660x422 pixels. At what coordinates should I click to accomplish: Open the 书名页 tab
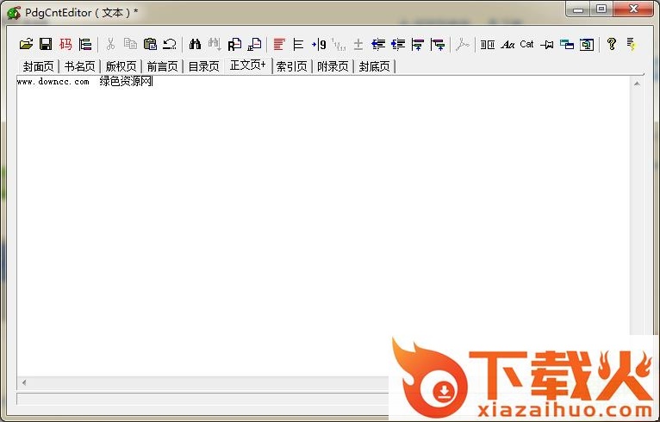tap(79, 66)
